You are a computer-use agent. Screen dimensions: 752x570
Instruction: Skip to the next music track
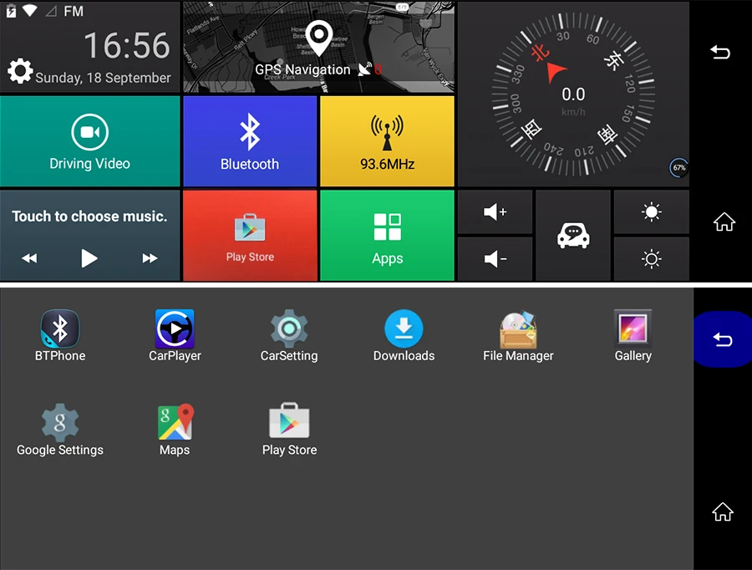pyautogui.click(x=150, y=258)
